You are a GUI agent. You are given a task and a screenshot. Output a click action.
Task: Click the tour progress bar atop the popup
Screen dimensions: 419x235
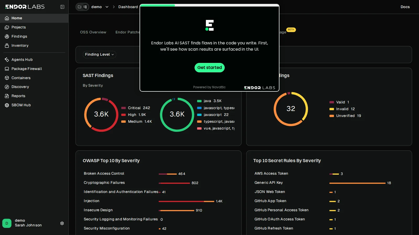[210, 5]
